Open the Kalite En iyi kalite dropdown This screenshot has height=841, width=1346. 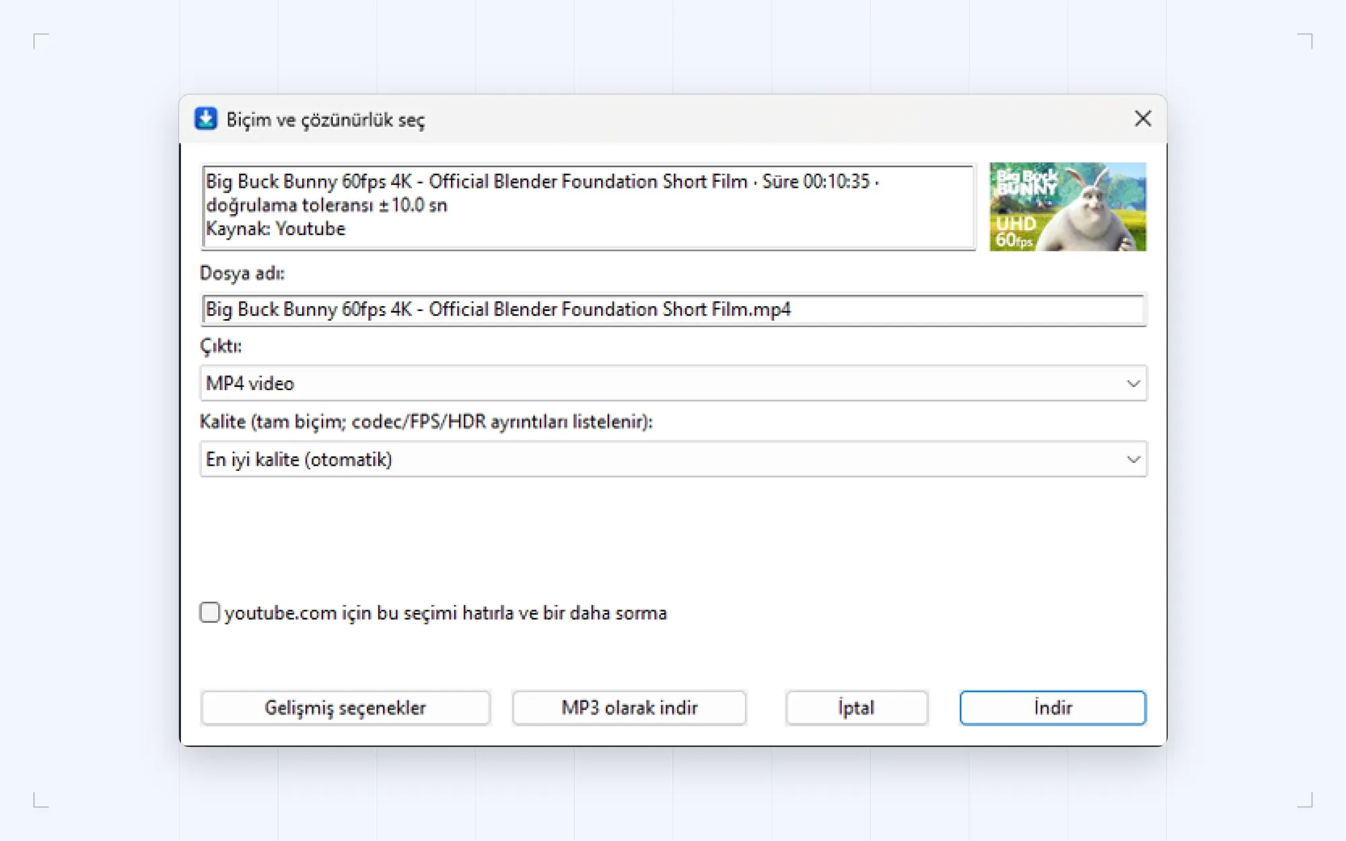coord(674,460)
